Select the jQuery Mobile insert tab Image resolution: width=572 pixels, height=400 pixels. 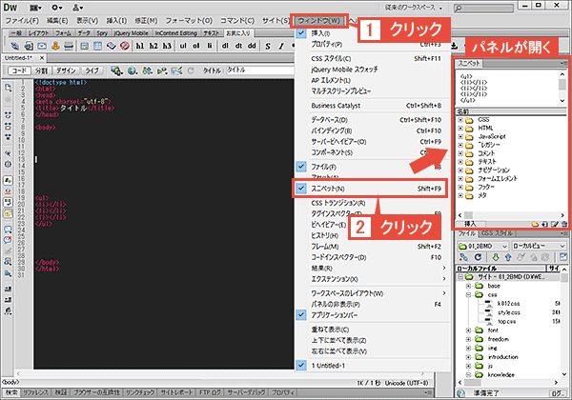[131, 33]
